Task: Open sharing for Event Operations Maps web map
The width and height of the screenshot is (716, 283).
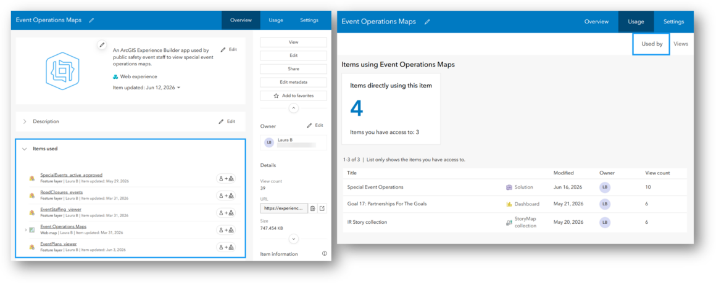Action: (226, 230)
